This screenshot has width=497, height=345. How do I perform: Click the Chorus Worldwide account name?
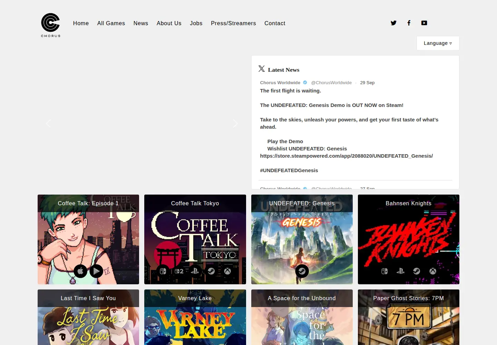click(x=280, y=82)
